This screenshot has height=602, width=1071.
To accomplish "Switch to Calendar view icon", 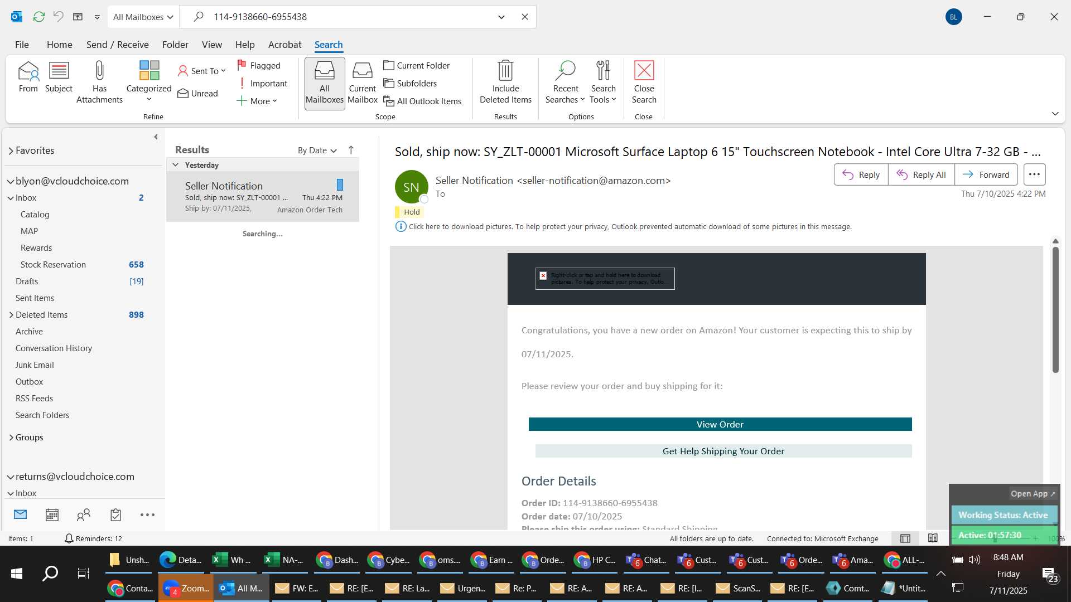I will point(52,514).
